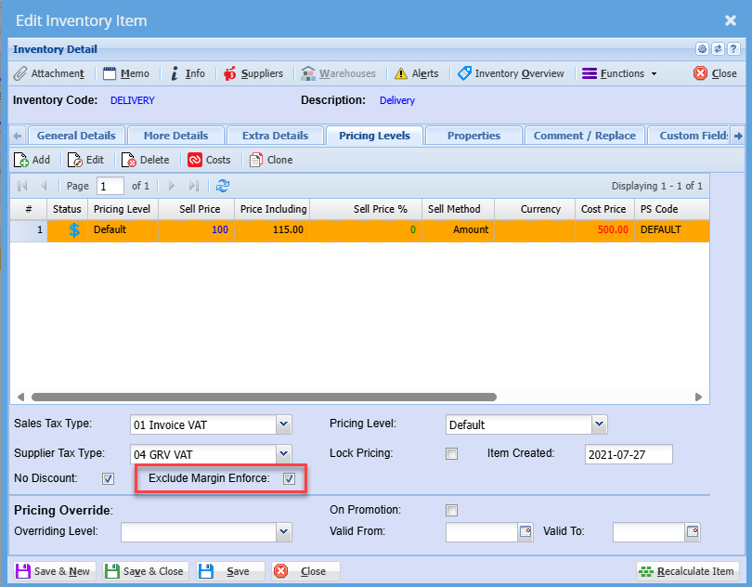Image resolution: width=752 pixels, height=587 pixels.
Task: Click the Save & Close button
Action: click(145, 571)
